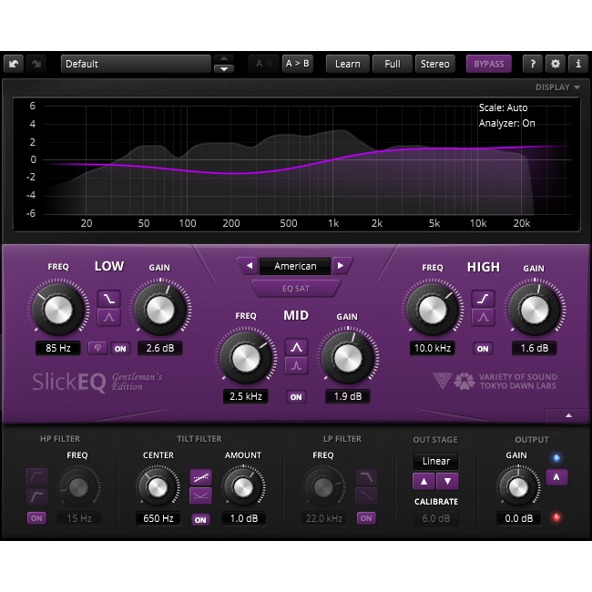
Task: Click the 10.0 kHz HIGH frequency value field
Action: tap(433, 348)
